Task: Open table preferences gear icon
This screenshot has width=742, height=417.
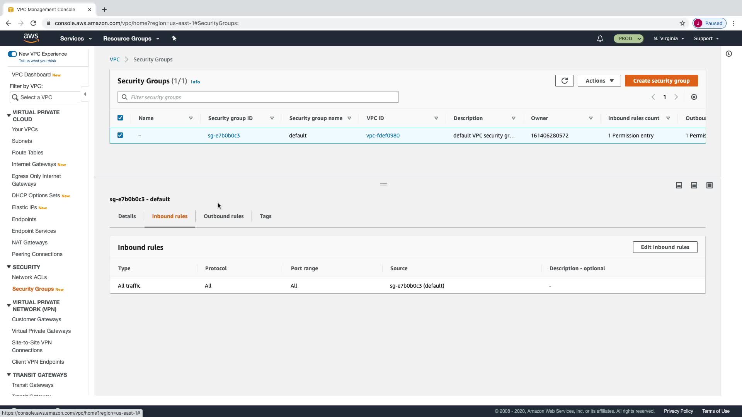Action: coord(694,97)
